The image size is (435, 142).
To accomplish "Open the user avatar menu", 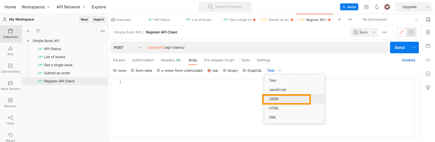I will (387, 7).
